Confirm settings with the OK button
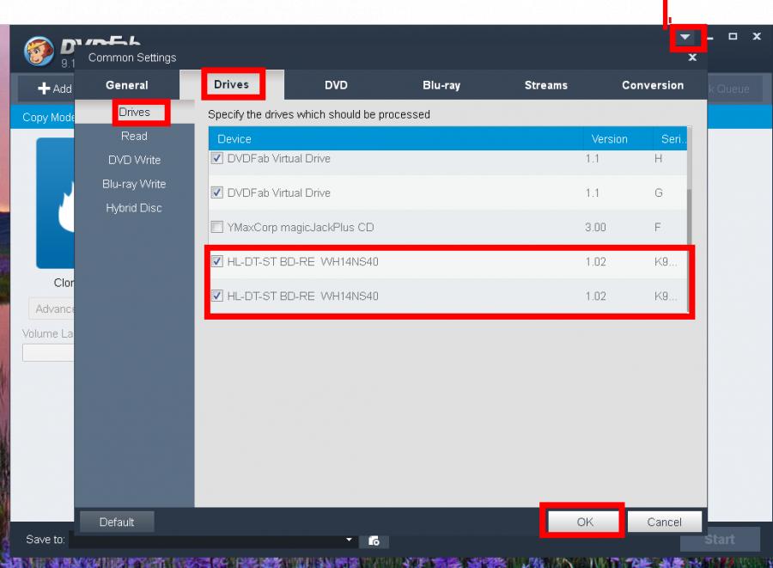The height and width of the screenshot is (568, 773). coord(585,522)
